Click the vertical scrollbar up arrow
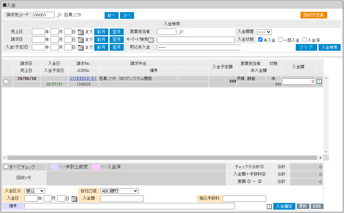 tap(326, 78)
